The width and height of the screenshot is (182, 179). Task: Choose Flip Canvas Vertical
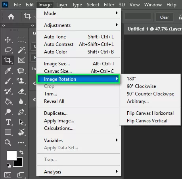[x=150, y=121]
